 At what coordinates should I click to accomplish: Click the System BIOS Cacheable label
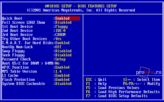[23, 84]
